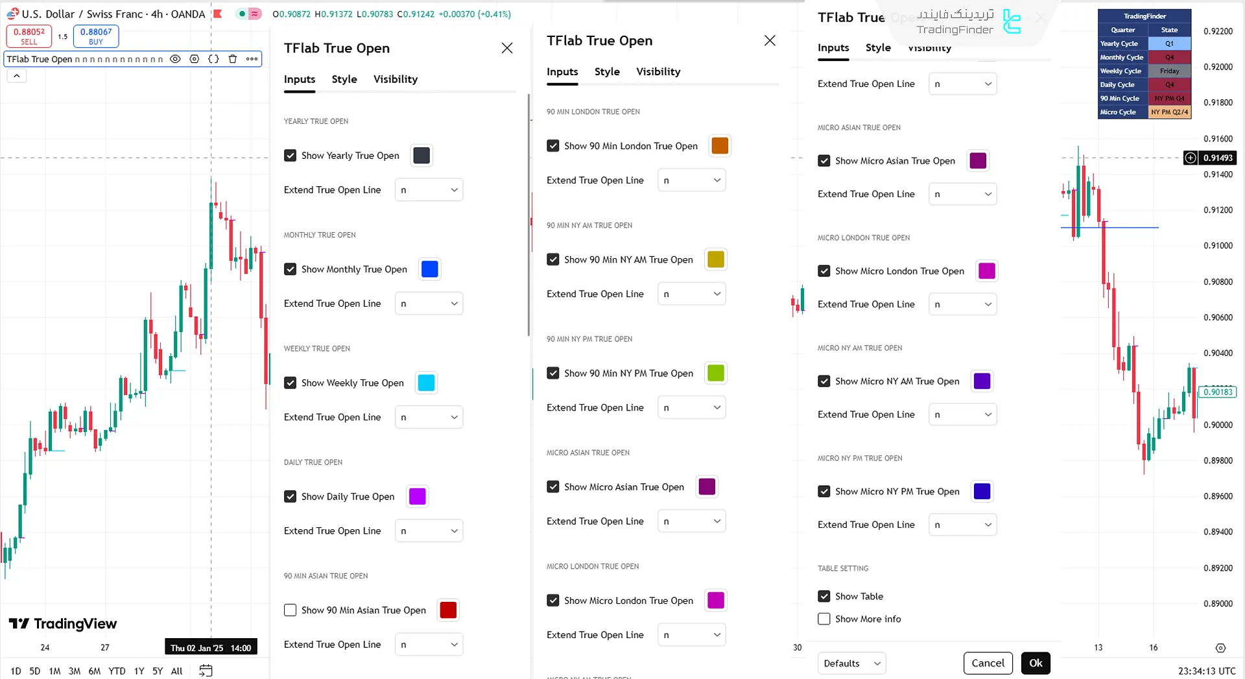Screen dimensions: 1245x679
Task: Click the red flag icon beside OANDA
Action: tap(218, 14)
